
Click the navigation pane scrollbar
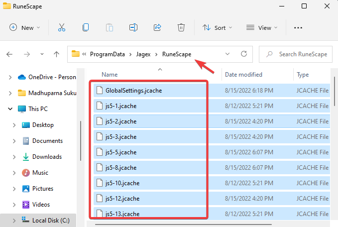[81, 141]
